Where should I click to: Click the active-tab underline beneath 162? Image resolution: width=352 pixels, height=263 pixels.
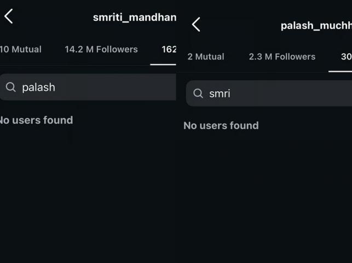point(163,65)
